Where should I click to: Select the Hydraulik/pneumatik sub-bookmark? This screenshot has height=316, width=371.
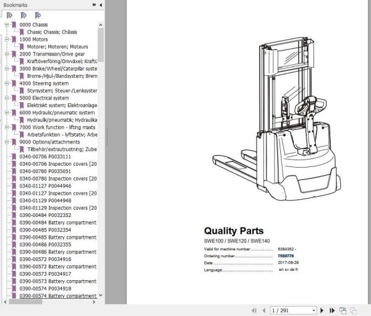coord(62,120)
